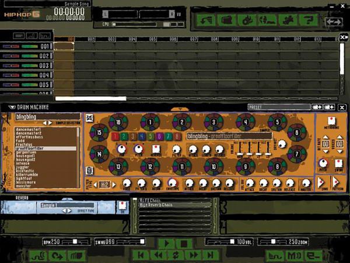Choose 'Nice Reverb Chain' in effects list
The height and width of the screenshot is (263, 350).
pyautogui.click(x=156, y=205)
